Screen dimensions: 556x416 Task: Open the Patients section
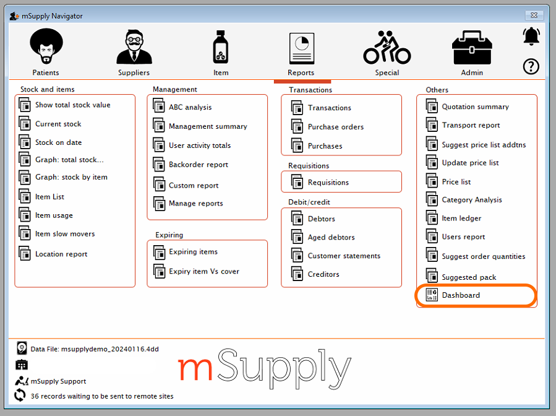coord(45,50)
